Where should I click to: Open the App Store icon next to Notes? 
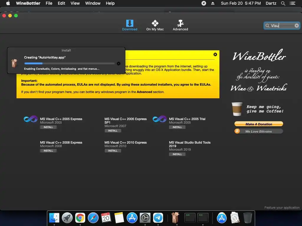click(x=132, y=218)
